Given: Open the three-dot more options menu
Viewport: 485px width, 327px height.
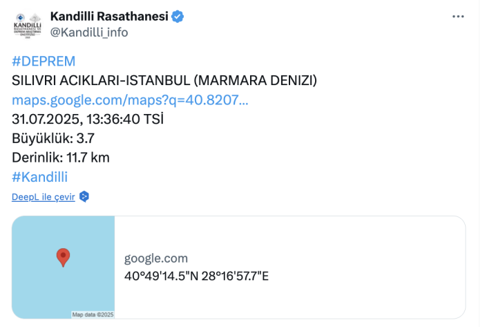Looking at the screenshot, I should (457, 16).
